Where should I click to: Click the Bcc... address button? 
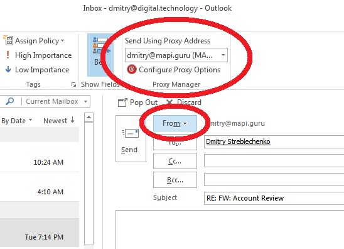pos(175,180)
